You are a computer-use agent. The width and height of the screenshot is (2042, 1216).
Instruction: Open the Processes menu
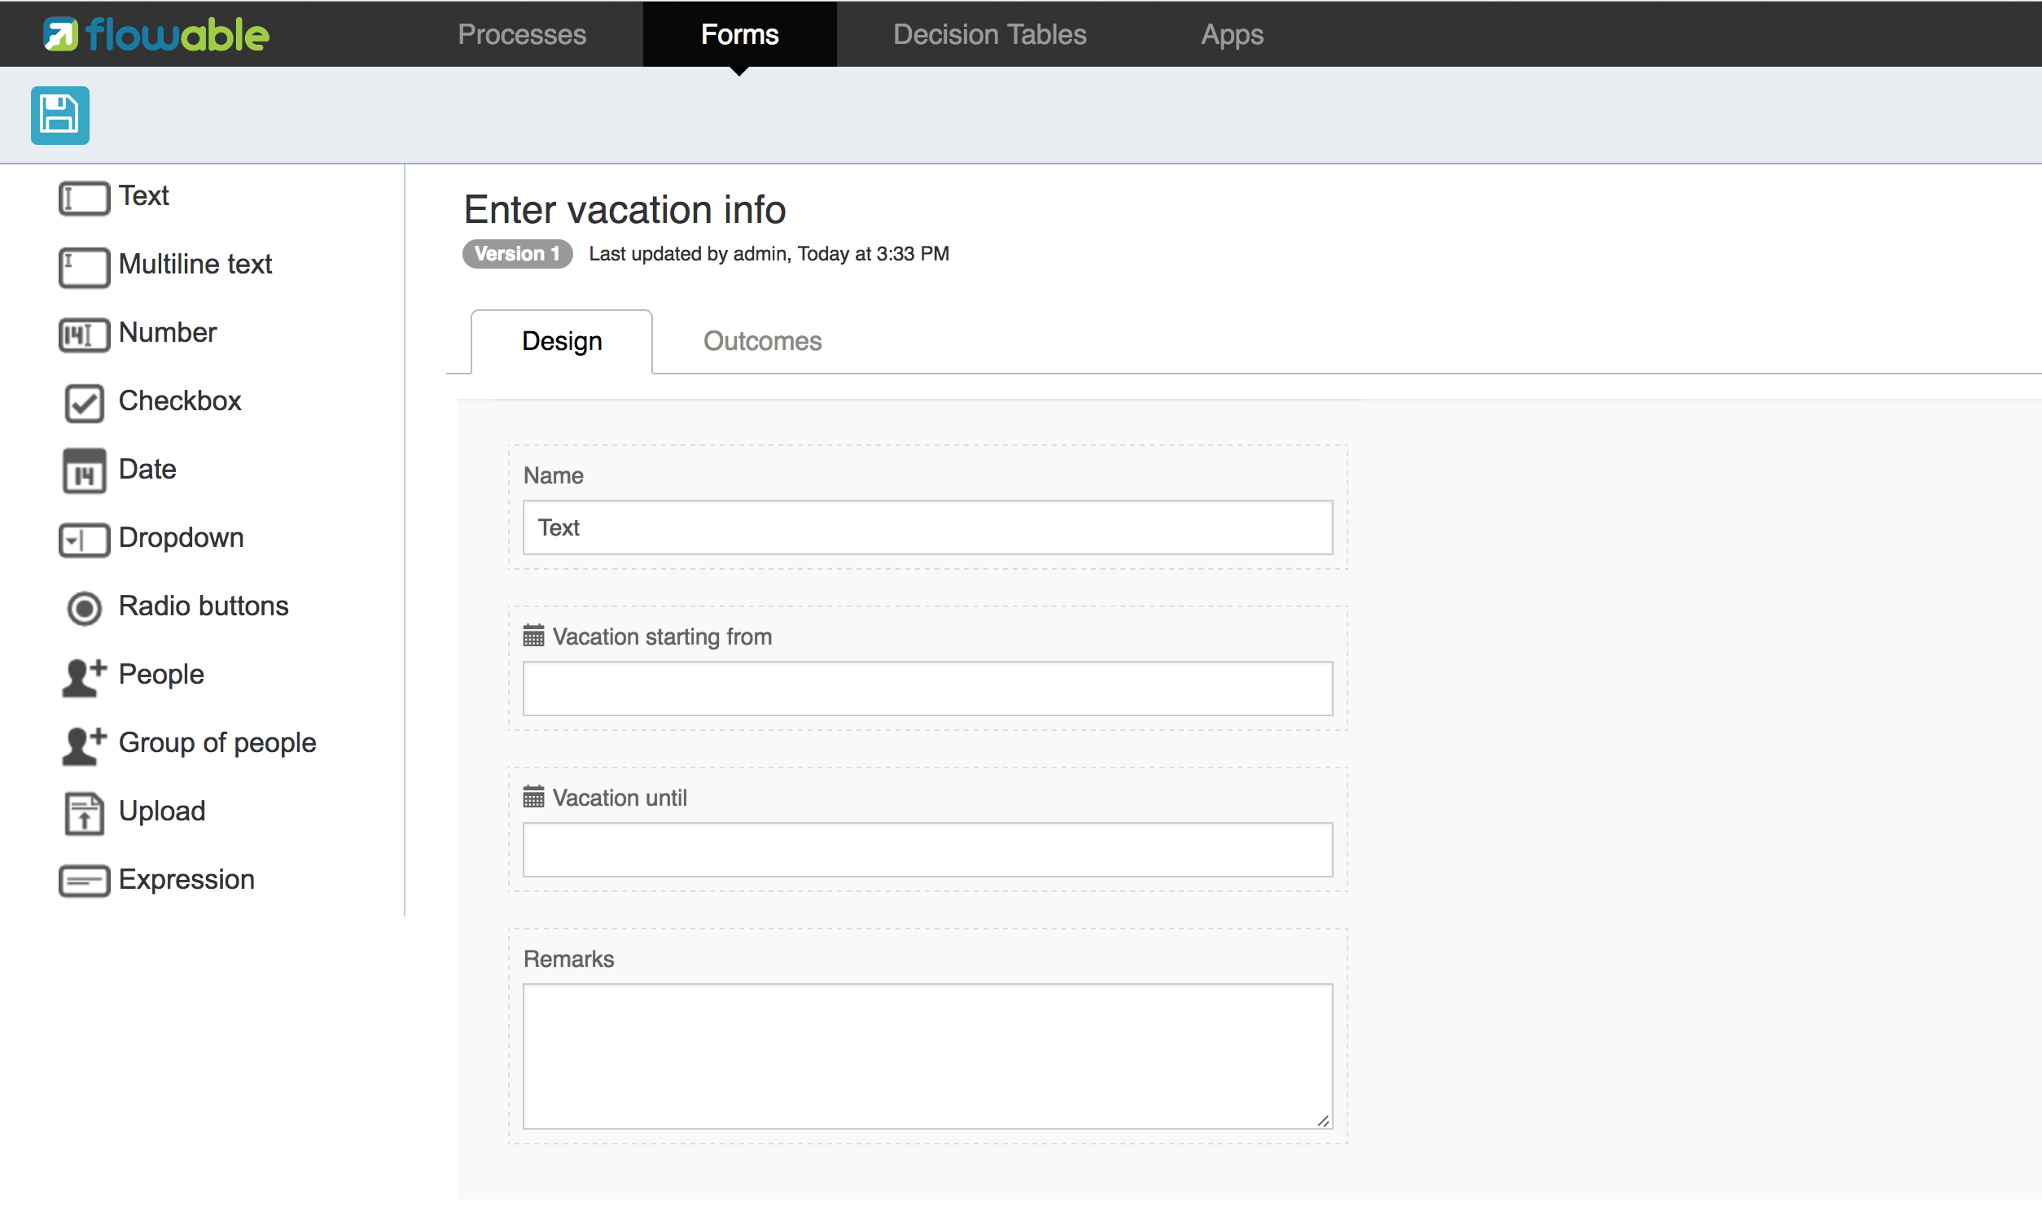click(522, 34)
